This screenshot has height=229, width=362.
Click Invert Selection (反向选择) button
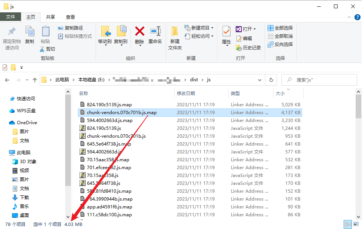click(x=280, y=44)
